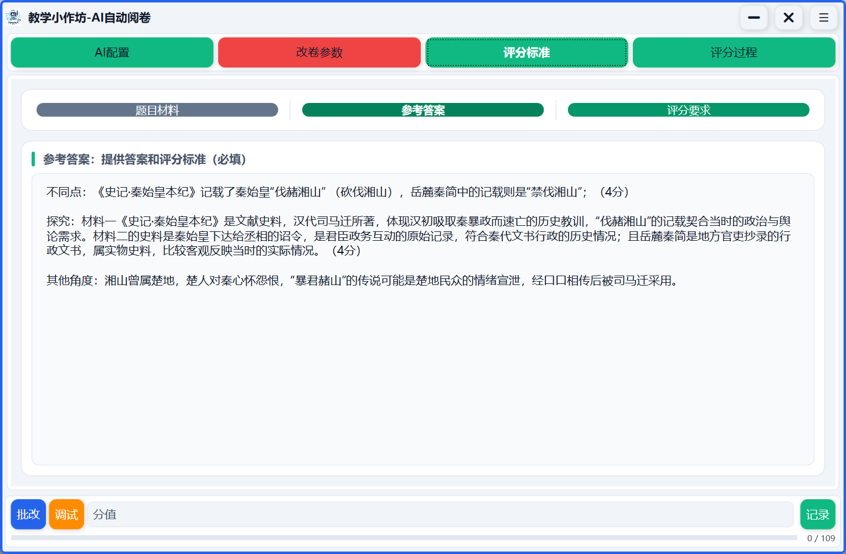Screen dimensions: 846x554
Task: Switch to the 题目材料 sub-tab
Action: coord(157,110)
